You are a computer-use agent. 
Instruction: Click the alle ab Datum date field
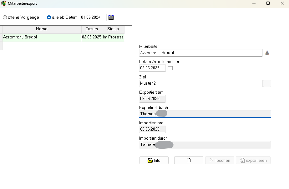click(93, 17)
